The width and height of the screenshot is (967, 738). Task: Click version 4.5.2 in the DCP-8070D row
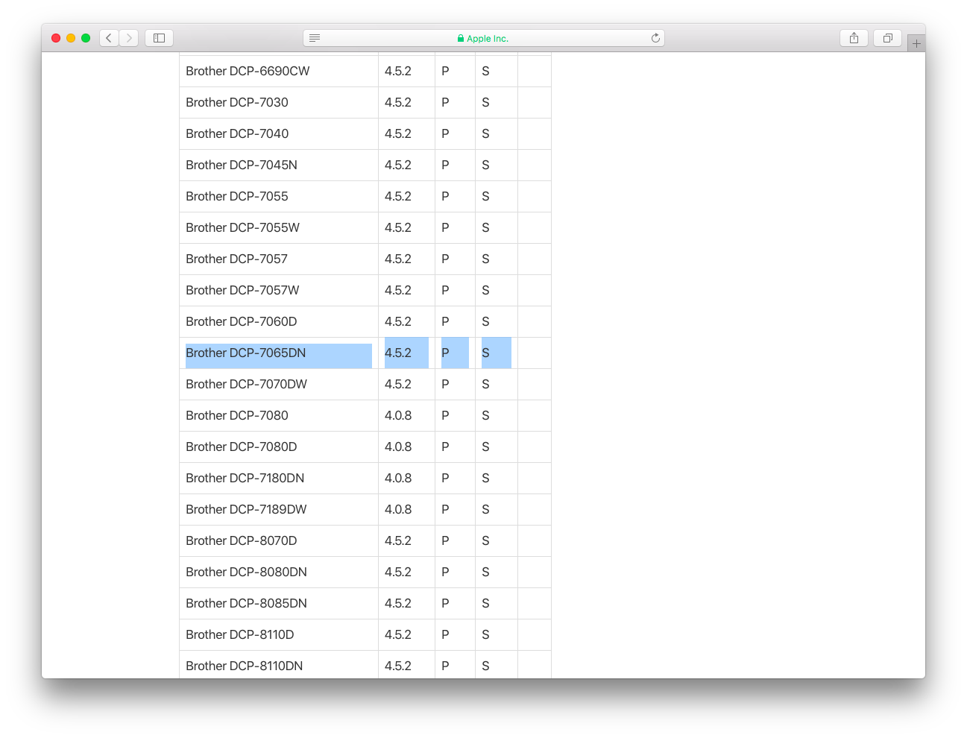coord(398,541)
